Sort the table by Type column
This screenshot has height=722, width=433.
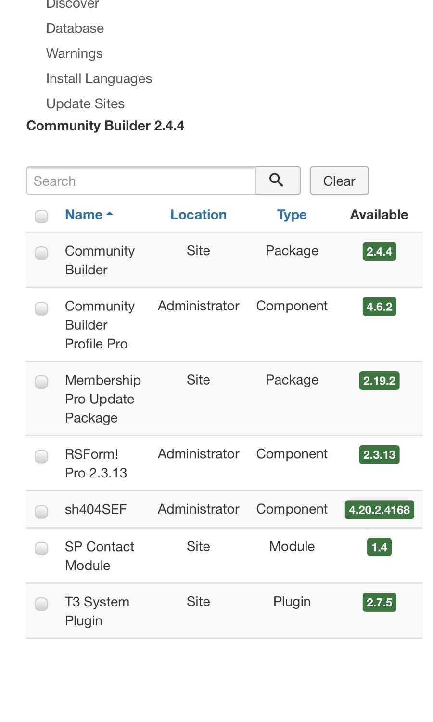click(292, 215)
